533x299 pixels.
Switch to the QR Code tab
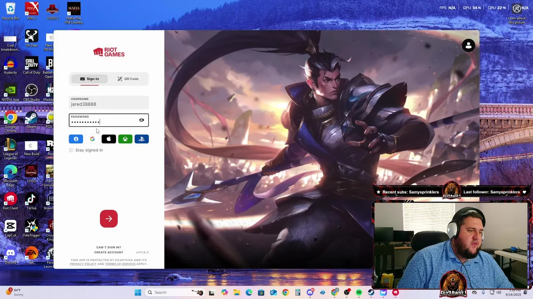click(x=128, y=79)
